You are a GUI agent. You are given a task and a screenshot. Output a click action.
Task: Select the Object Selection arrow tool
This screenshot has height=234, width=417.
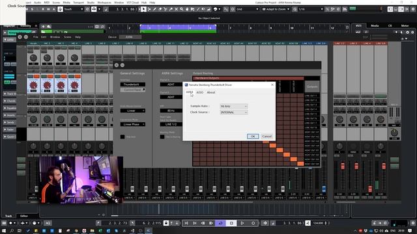pyautogui.click(x=143, y=9)
